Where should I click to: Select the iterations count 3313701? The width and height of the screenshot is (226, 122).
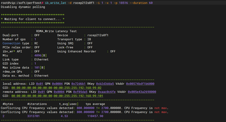pos(33,116)
